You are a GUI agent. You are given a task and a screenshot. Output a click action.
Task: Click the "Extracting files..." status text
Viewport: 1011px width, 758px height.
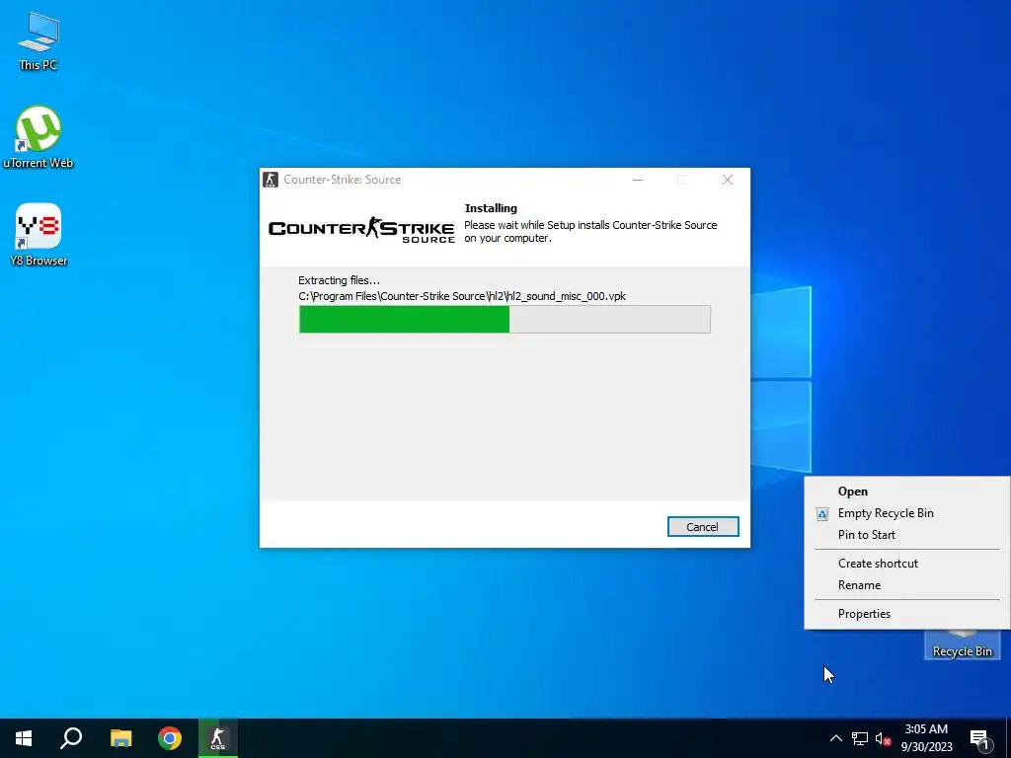point(339,280)
